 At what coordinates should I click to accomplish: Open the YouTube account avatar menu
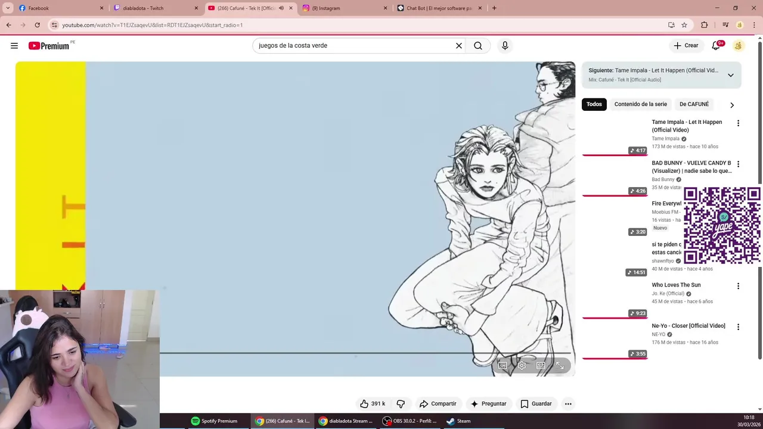739,46
